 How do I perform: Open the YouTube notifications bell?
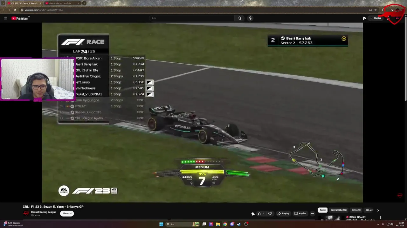coord(388,18)
